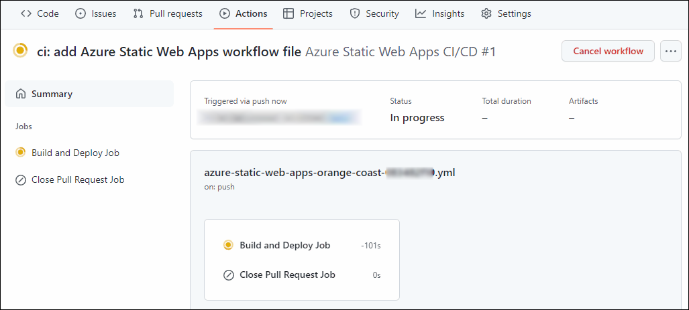Viewport: 689px width, 310px height.
Task: Click the Settings gear icon
Action: coord(486,14)
